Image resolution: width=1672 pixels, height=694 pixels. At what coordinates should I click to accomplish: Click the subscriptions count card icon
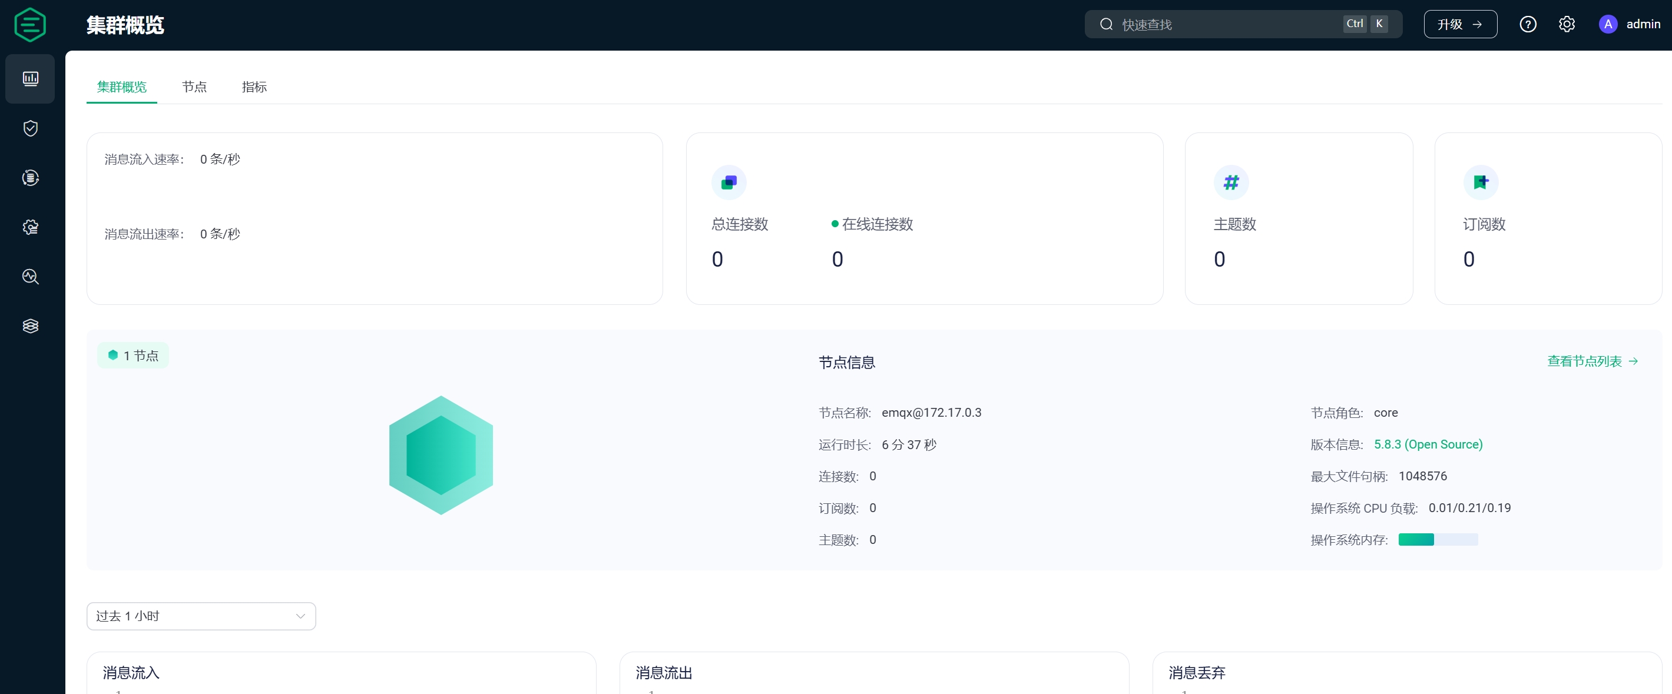tap(1481, 182)
